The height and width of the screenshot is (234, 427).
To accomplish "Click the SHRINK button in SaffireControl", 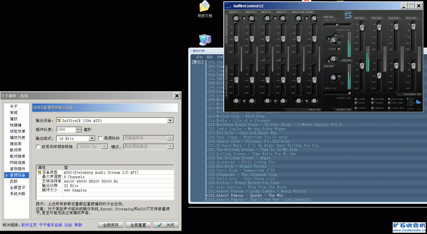I will [373, 108].
